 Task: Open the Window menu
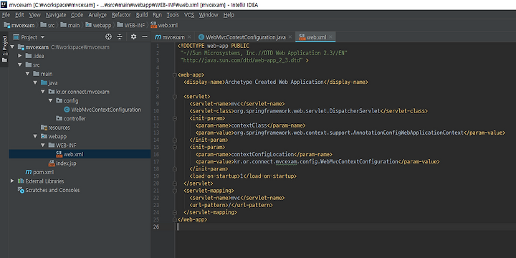pos(209,15)
